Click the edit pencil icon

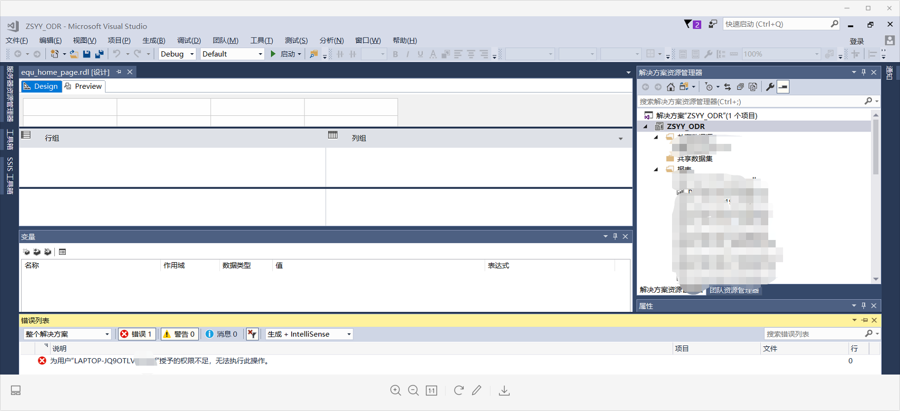pos(477,390)
